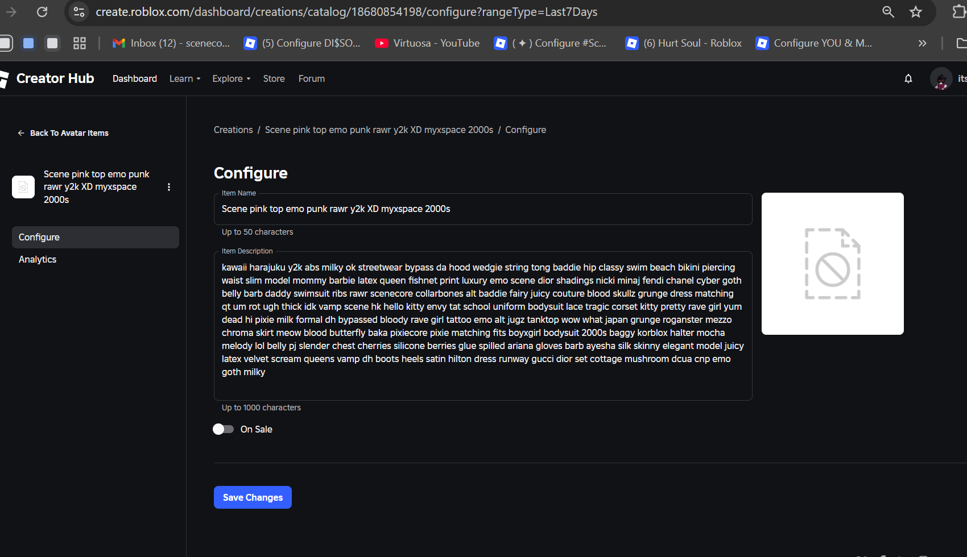
Task: Click the item thumbnail icon in the sidebar
Action: [x=23, y=187]
